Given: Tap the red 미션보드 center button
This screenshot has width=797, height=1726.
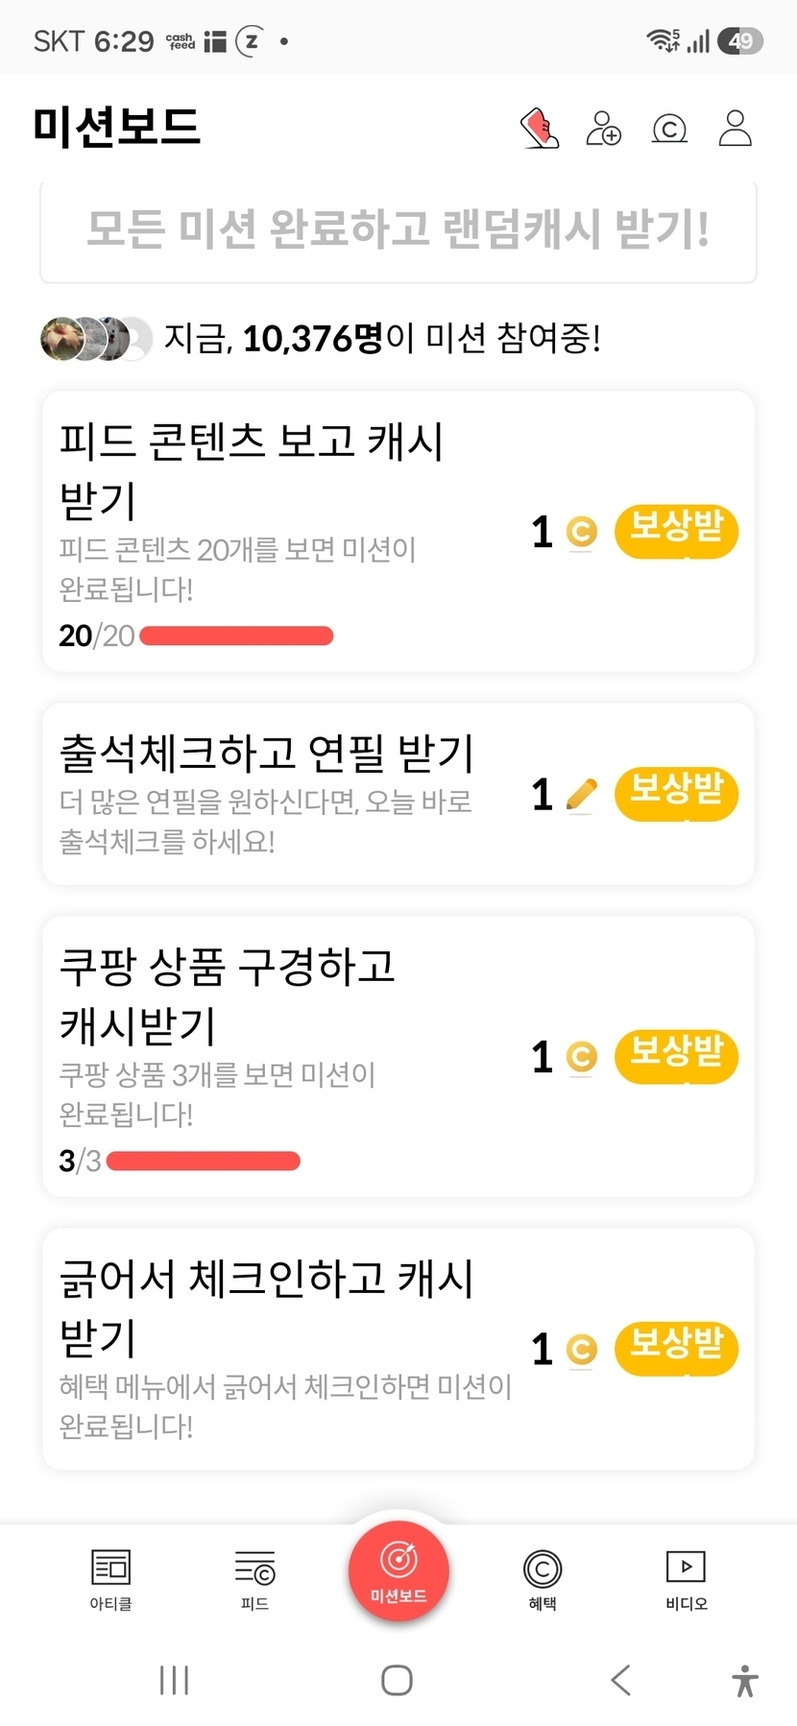Looking at the screenshot, I should [398, 1571].
